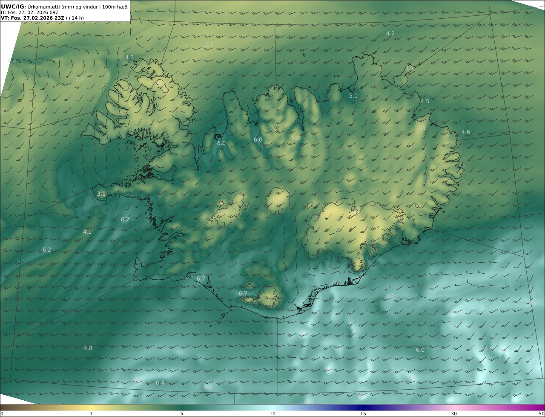Click the "2.7" value label
The width and height of the screenshot is (545, 417).
pyautogui.click(x=80, y=79)
